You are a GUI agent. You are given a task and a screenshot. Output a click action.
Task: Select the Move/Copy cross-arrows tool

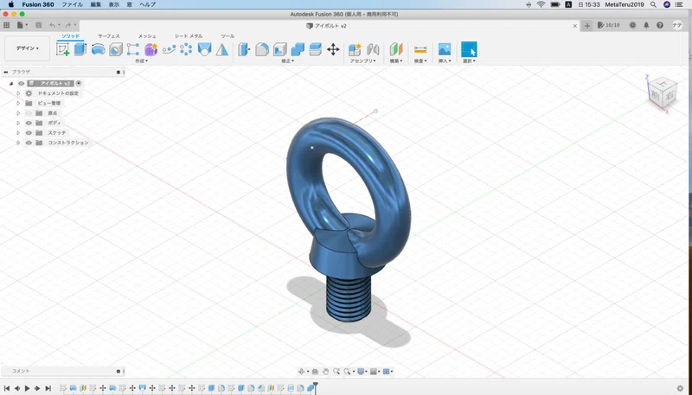click(333, 49)
